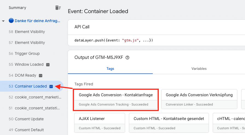
Task: Click the help icon beside GTM-M5J9XF
Action: [x=127, y=58]
